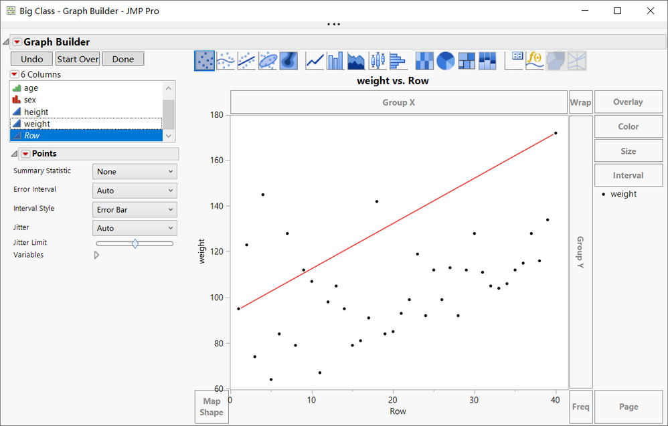Select the Contour element icon

(x=288, y=60)
